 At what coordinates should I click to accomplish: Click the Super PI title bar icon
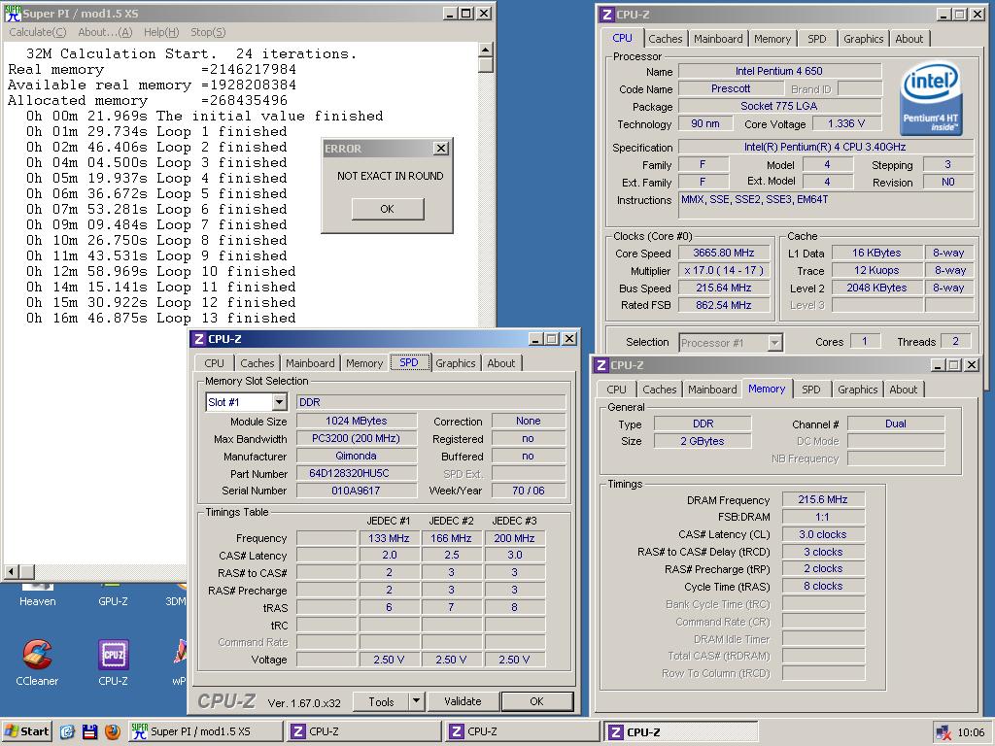tap(13, 14)
